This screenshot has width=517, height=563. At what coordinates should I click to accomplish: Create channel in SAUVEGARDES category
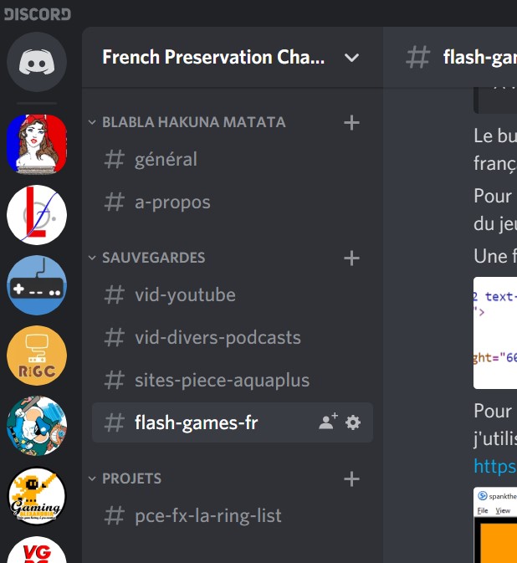click(x=351, y=258)
